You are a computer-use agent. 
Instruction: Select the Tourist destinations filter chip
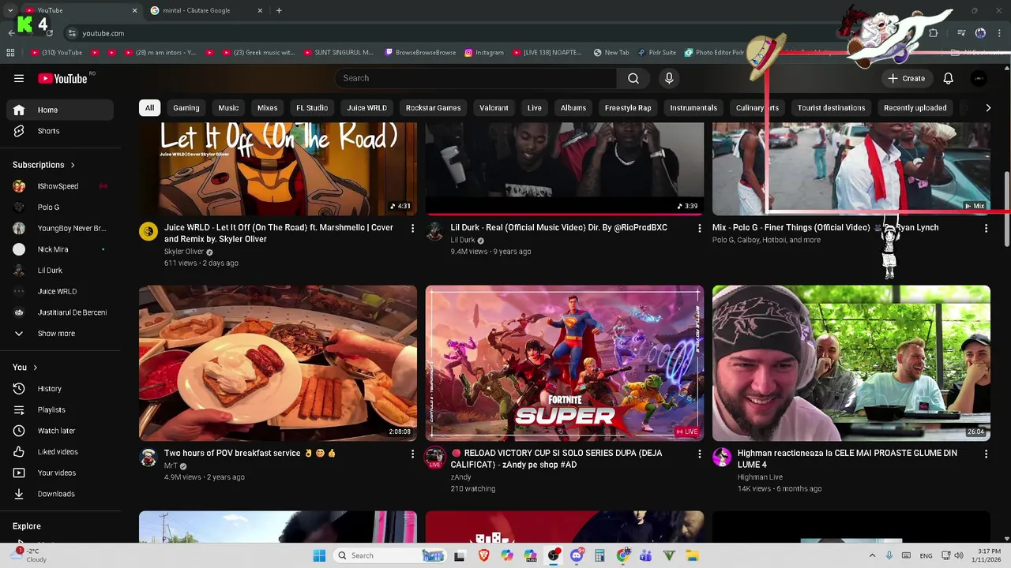pyautogui.click(x=831, y=108)
